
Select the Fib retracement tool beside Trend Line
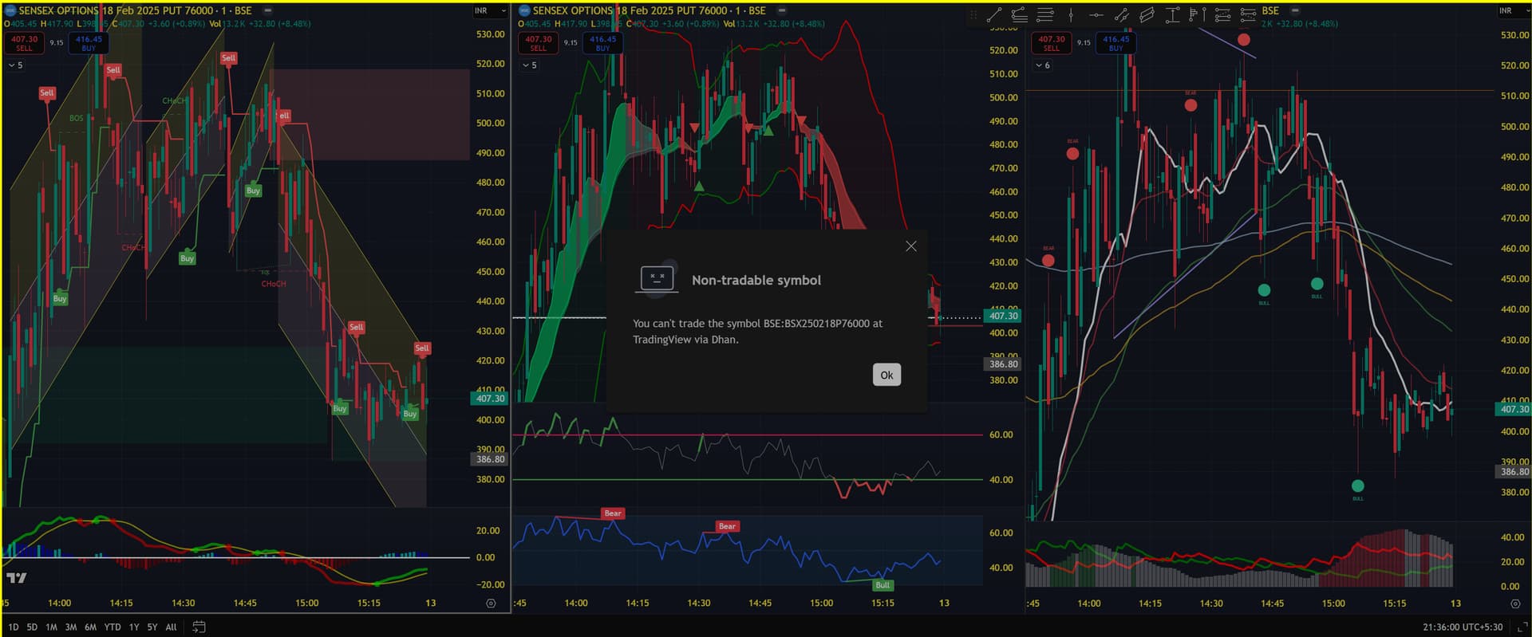pos(1019,14)
